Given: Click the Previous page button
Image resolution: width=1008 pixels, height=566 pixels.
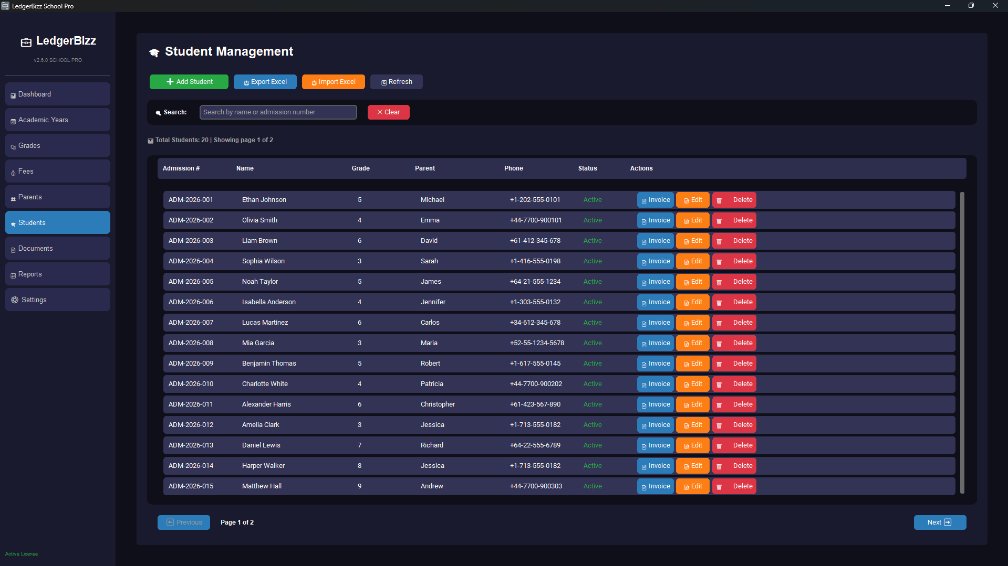Looking at the screenshot, I should pyautogui.click(x=184, y=522).
